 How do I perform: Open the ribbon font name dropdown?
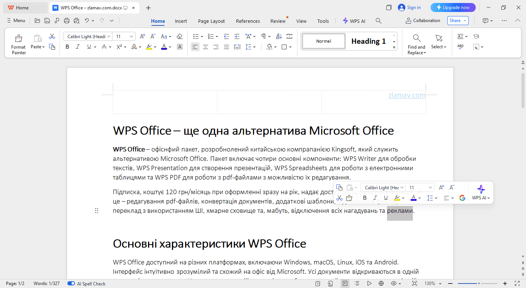click(x=109, y=36)
